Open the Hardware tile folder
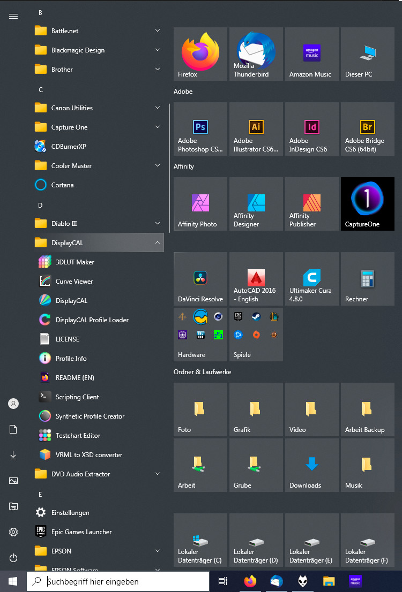Viewport: 402px width, 592px height. (200, 335)
